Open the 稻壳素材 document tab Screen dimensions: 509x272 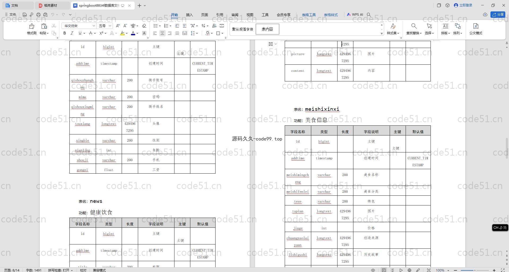tap(52, 5)
